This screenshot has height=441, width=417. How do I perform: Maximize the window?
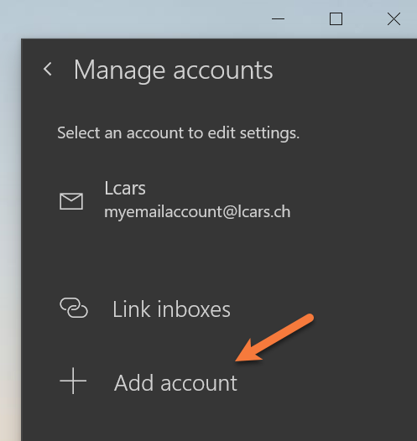[x=336, y=19]
